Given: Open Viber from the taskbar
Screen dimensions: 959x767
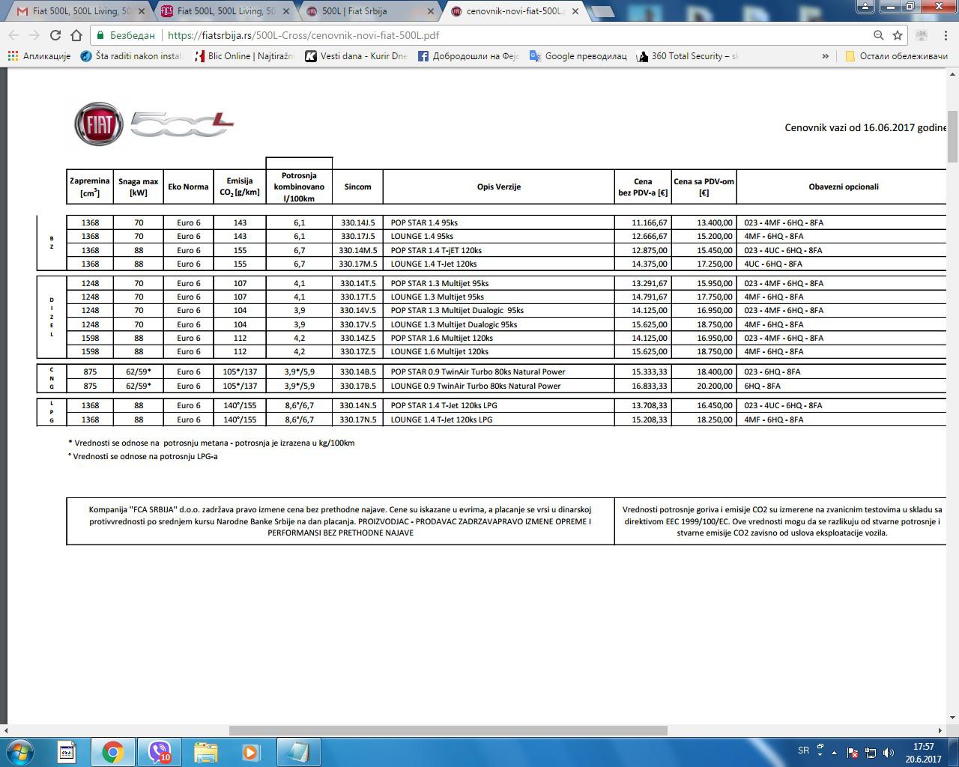Looking at the screenshot, I should click(x=160, y=752).
